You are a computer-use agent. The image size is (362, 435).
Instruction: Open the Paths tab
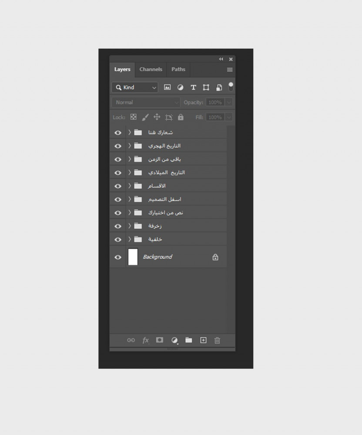point(178,70)
